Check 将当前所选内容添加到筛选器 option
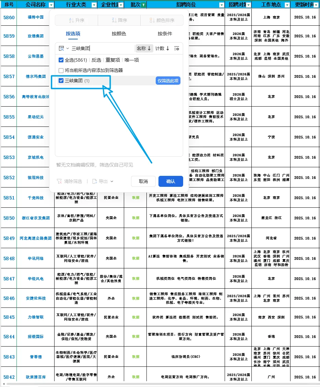 [x=61, y=70]
